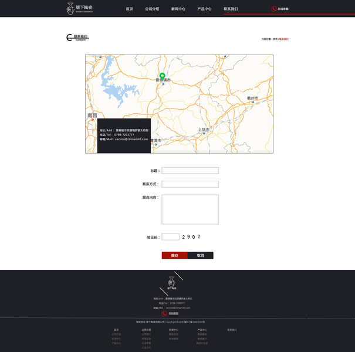Image resolution: width=355 pixels, height=352 pixels.
Task: Open 公司介绍 in the top navigation
Action: (152, 9)
